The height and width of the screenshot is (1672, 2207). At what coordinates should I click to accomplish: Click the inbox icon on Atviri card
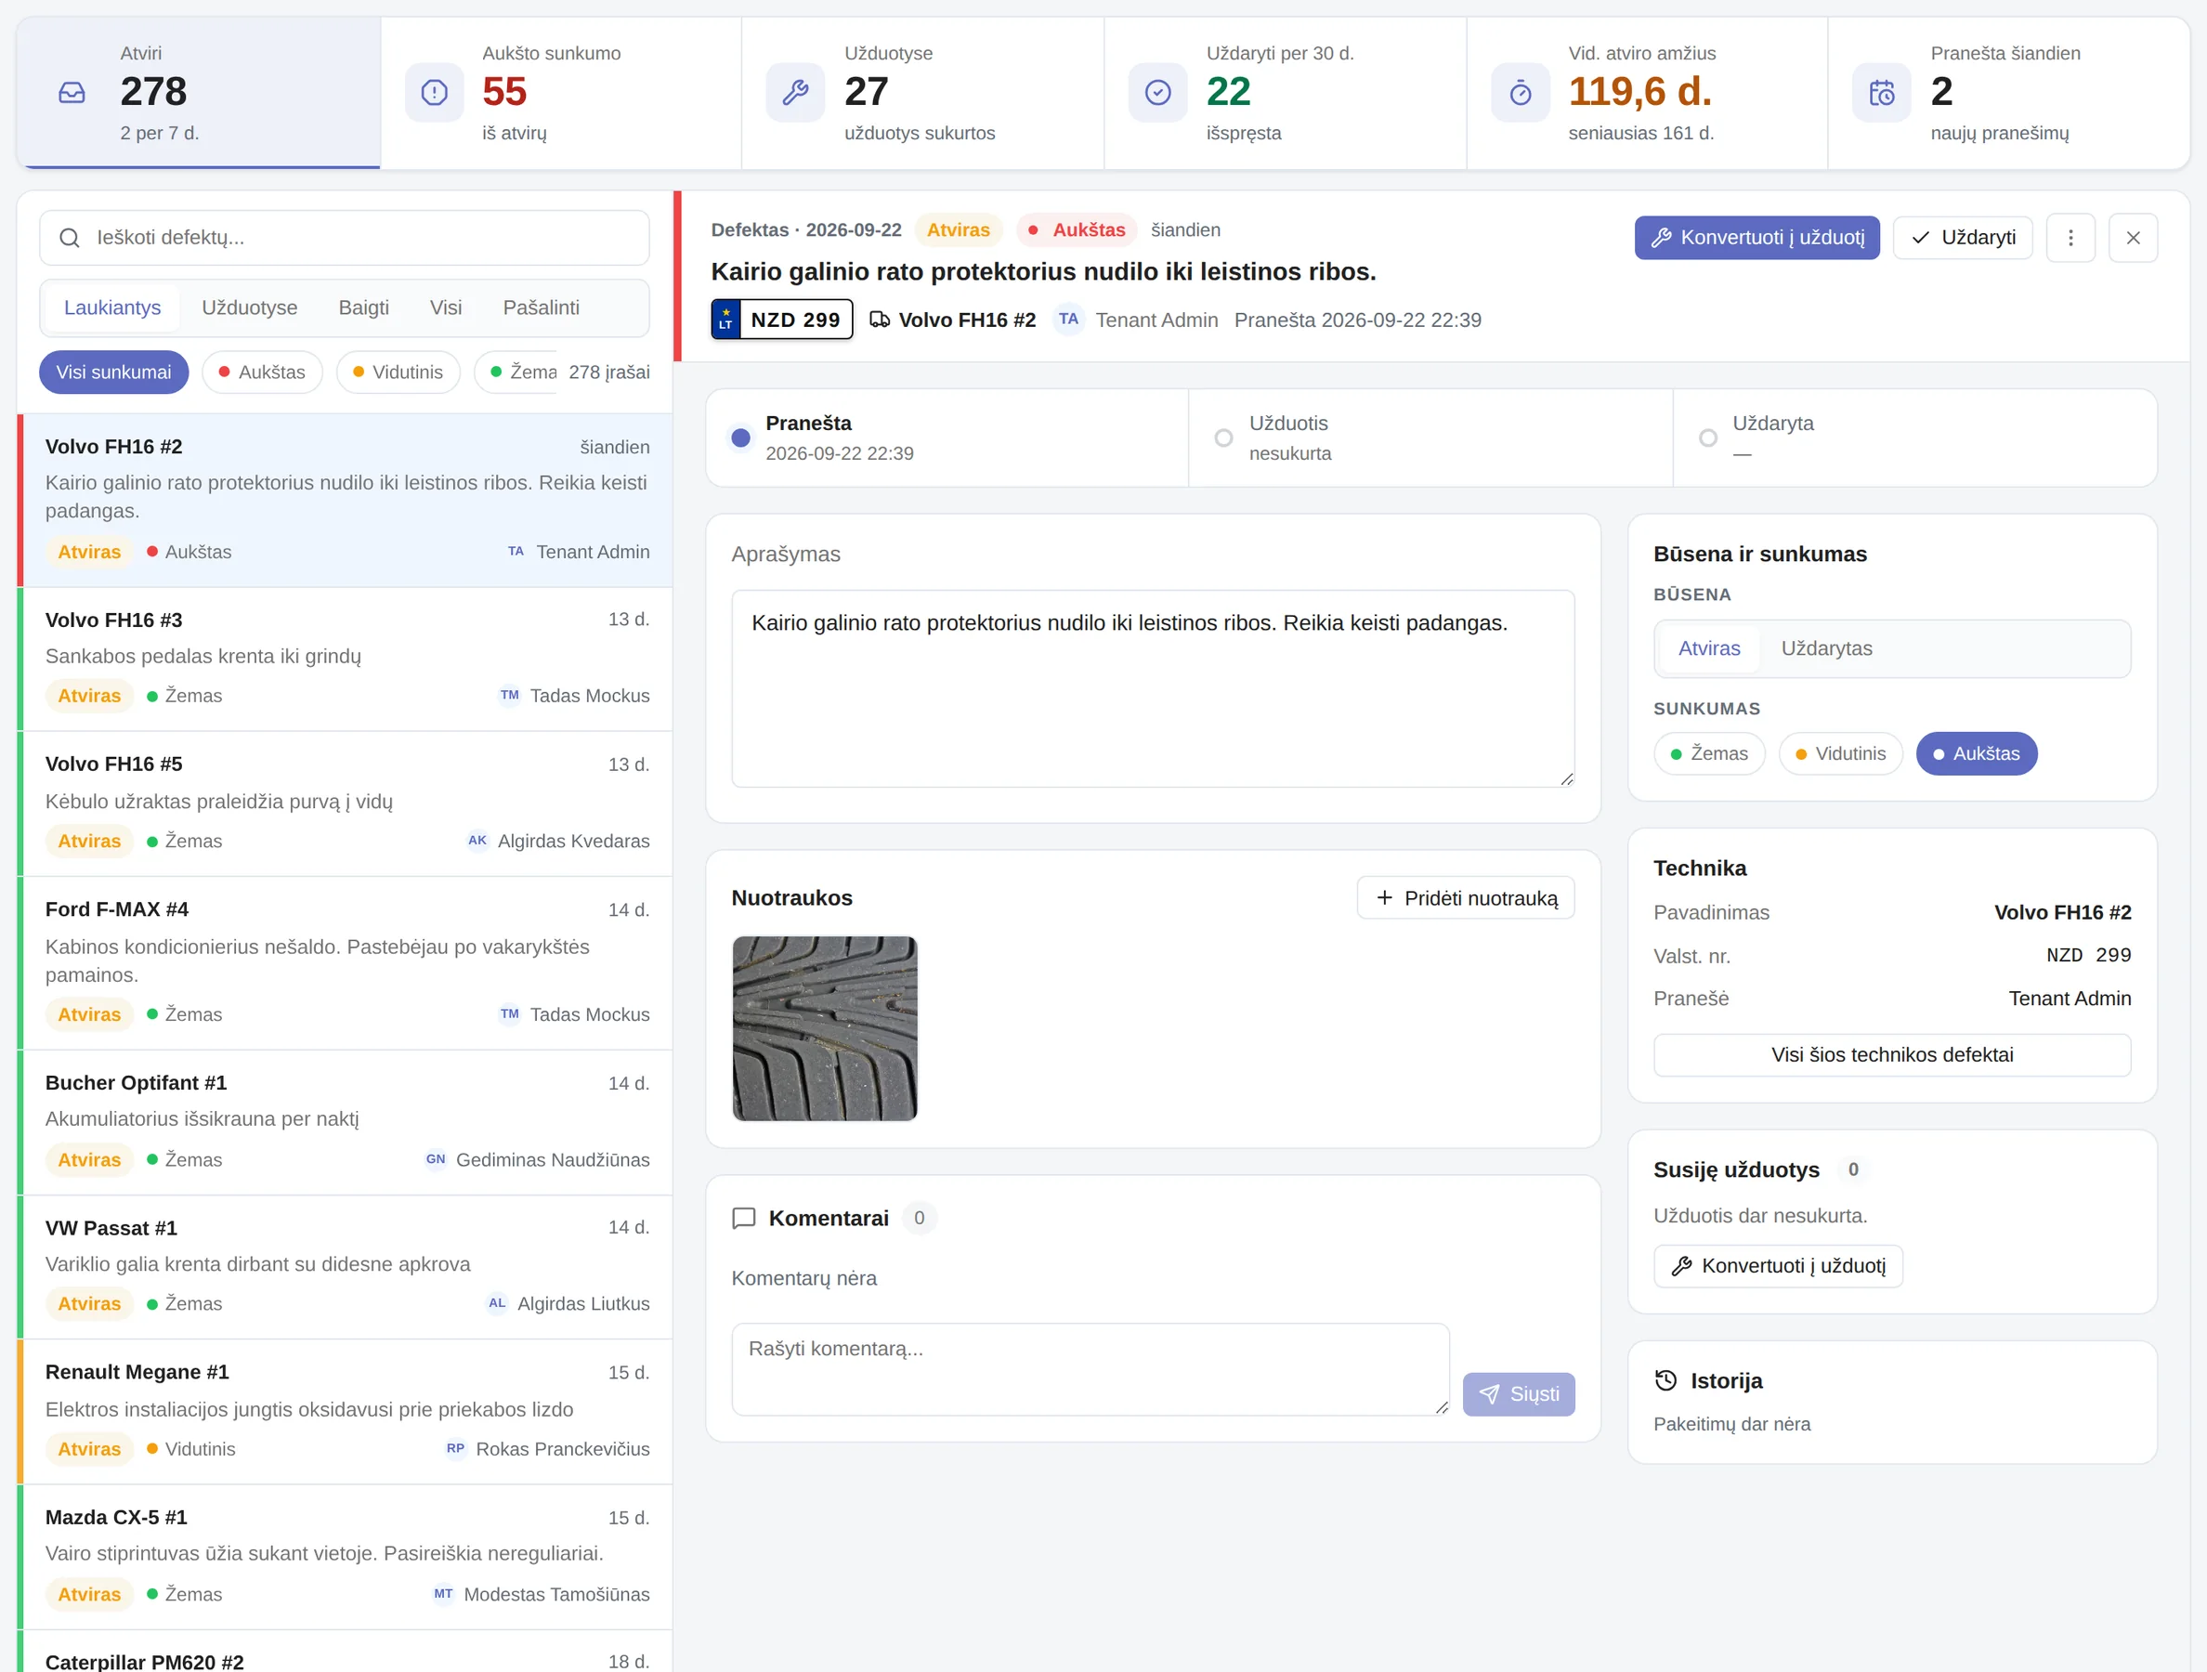point(72,93)
